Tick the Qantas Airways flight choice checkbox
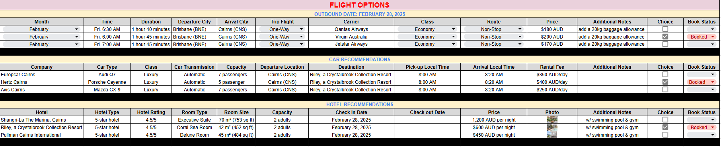Image resolution: width=721 pixels, height=147 pixels. click(665, 29)
